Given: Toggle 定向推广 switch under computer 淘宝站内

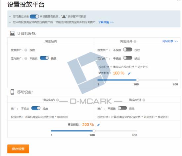Looking at the screenshot, I should click(44, 58).
